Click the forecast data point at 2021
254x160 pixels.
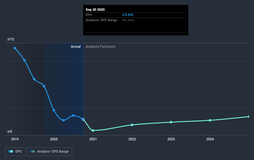click(x=93, y=130)
